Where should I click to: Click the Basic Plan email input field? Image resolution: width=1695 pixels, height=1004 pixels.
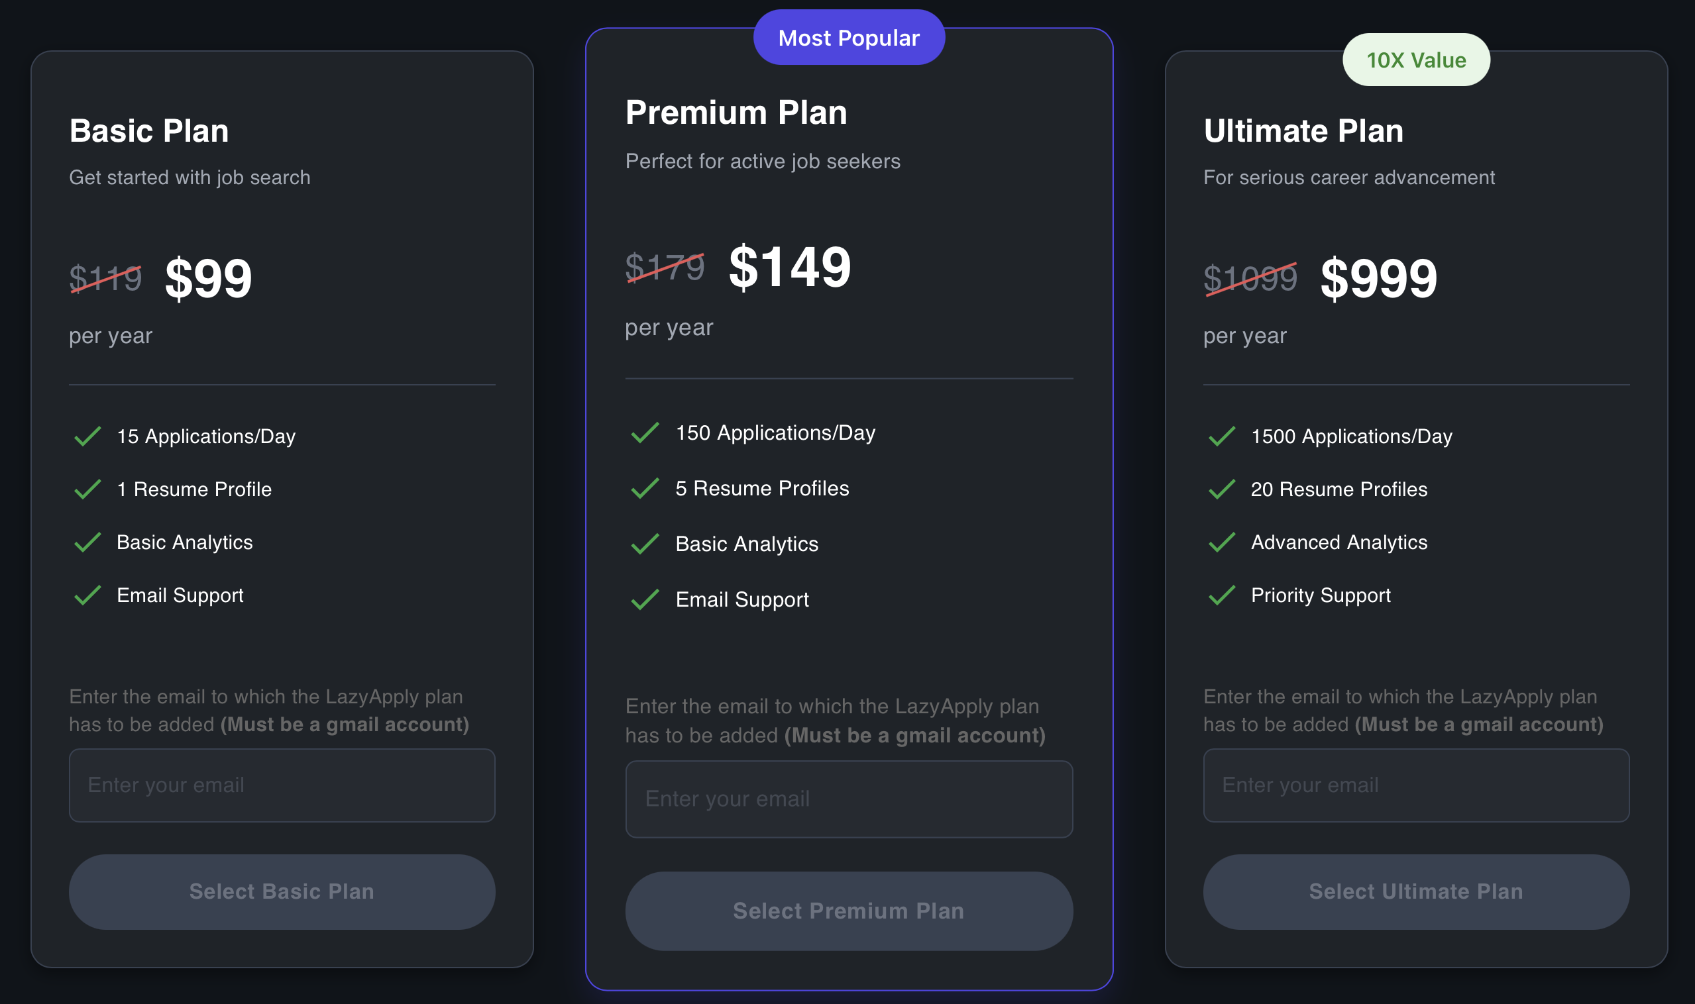(x=282, y=785)
